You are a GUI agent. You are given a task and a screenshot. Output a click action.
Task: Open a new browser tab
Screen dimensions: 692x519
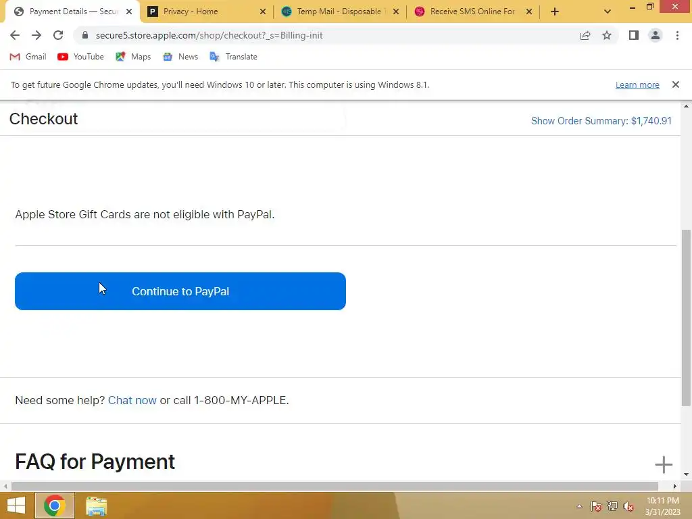point(555,11)
